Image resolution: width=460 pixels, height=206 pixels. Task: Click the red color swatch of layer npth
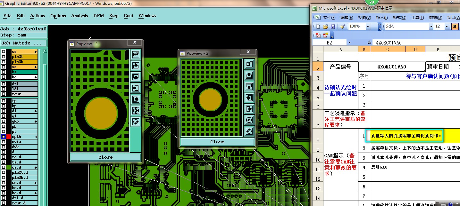tap(9, 137)
